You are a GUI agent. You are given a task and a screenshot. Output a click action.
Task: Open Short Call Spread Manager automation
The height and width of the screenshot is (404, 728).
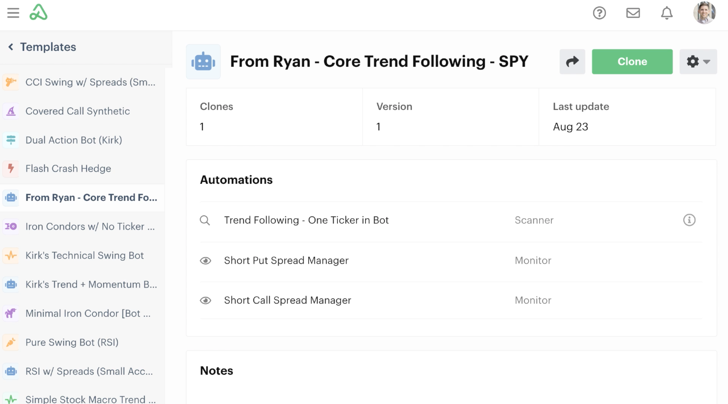click(x=288, y=300)
